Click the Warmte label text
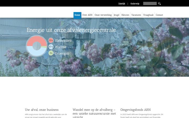The width and height of the screenshot is (189, 118). (x=61, y=47)
